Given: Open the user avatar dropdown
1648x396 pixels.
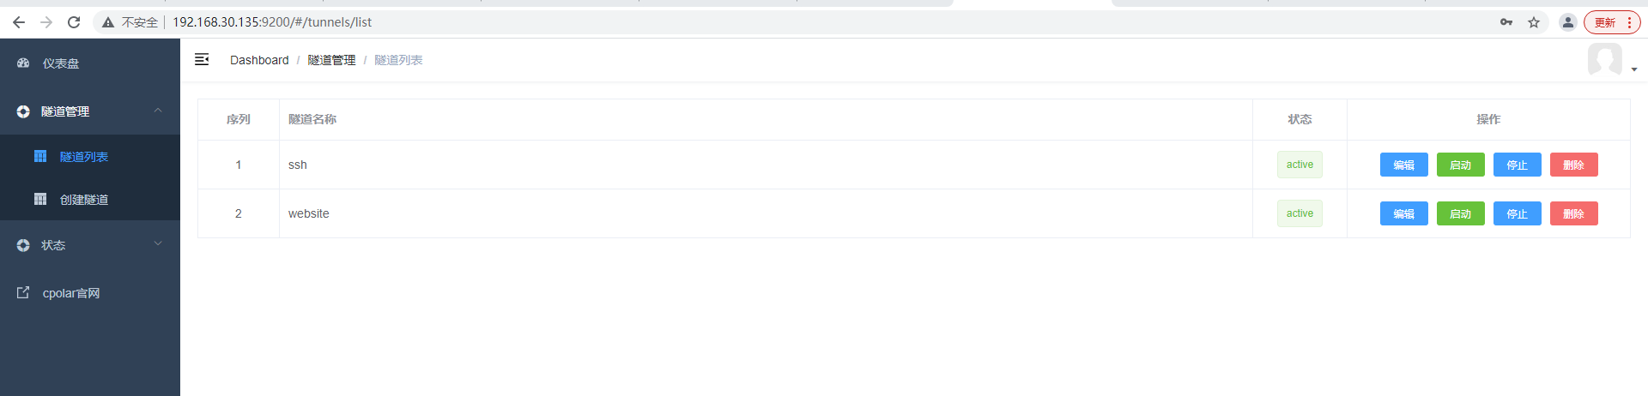Looking at the screenshot, I should click(1612, 60).
